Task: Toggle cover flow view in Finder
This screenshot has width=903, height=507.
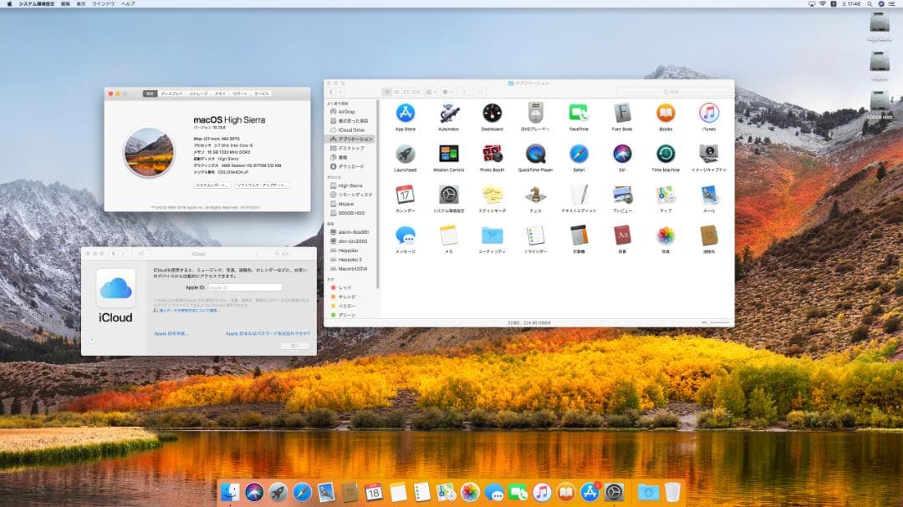Action: pyautogui.click(x=416, y=91)
